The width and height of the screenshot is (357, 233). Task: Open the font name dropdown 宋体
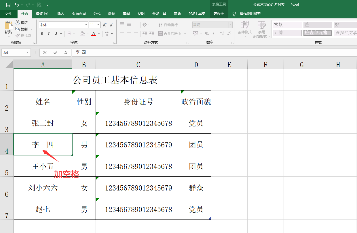point(86,25)
